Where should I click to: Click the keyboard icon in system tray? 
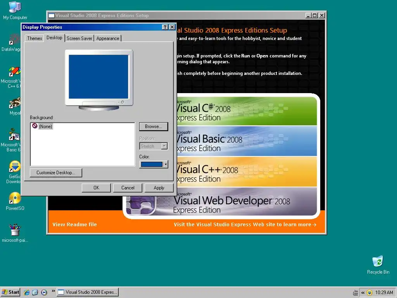point(356,293)
